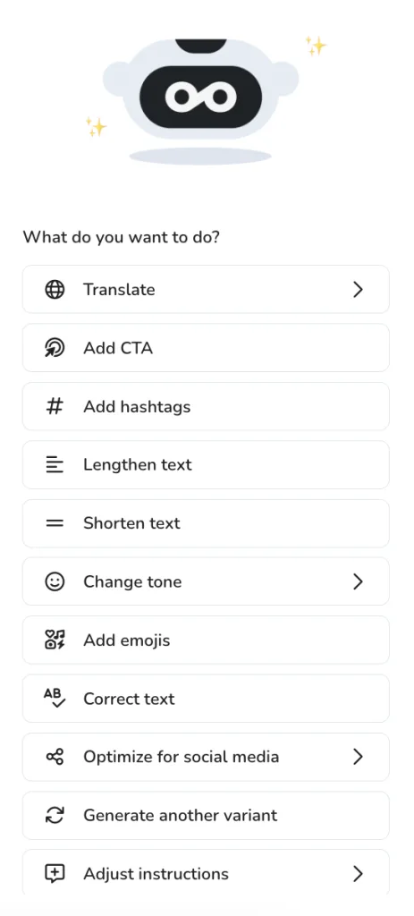
Task: Expand Translate options with the chevron
Action: (x=358, y=290)
